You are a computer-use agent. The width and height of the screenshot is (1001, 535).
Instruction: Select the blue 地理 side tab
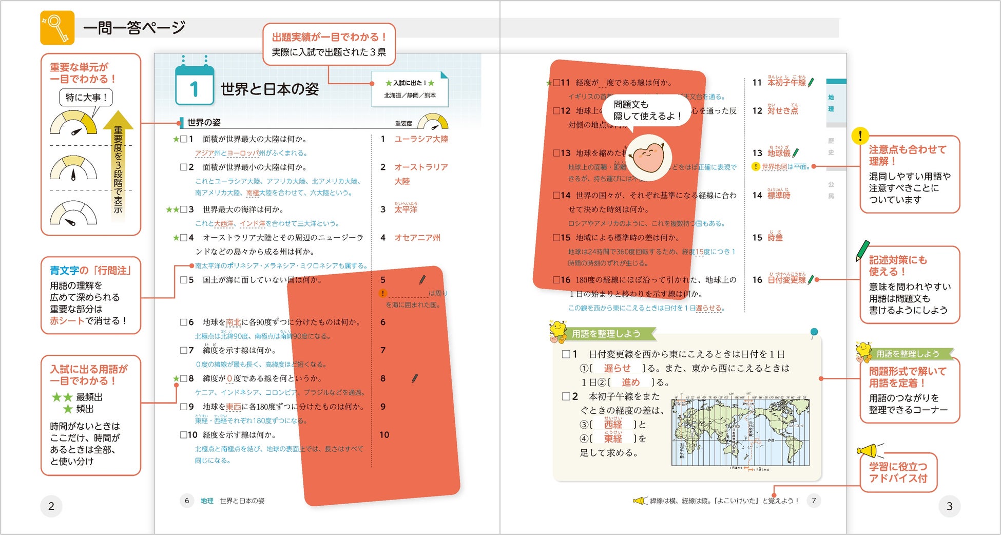click(831, 103)
